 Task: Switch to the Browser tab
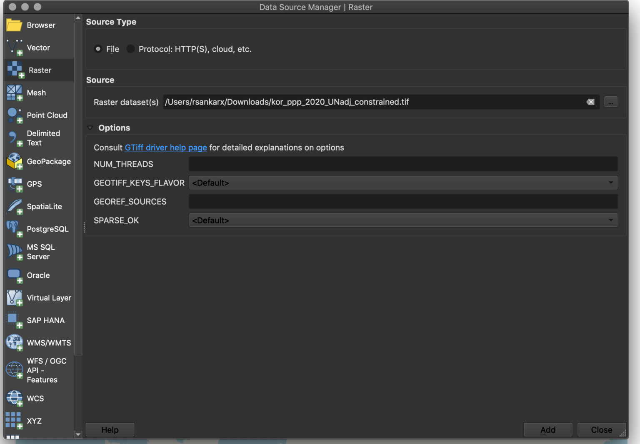(x=41, y=25)
